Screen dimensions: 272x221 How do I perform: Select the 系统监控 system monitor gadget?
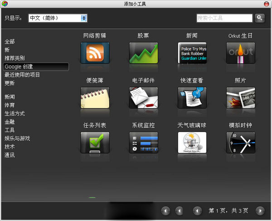pyautogui.click(x=143, y=142)
